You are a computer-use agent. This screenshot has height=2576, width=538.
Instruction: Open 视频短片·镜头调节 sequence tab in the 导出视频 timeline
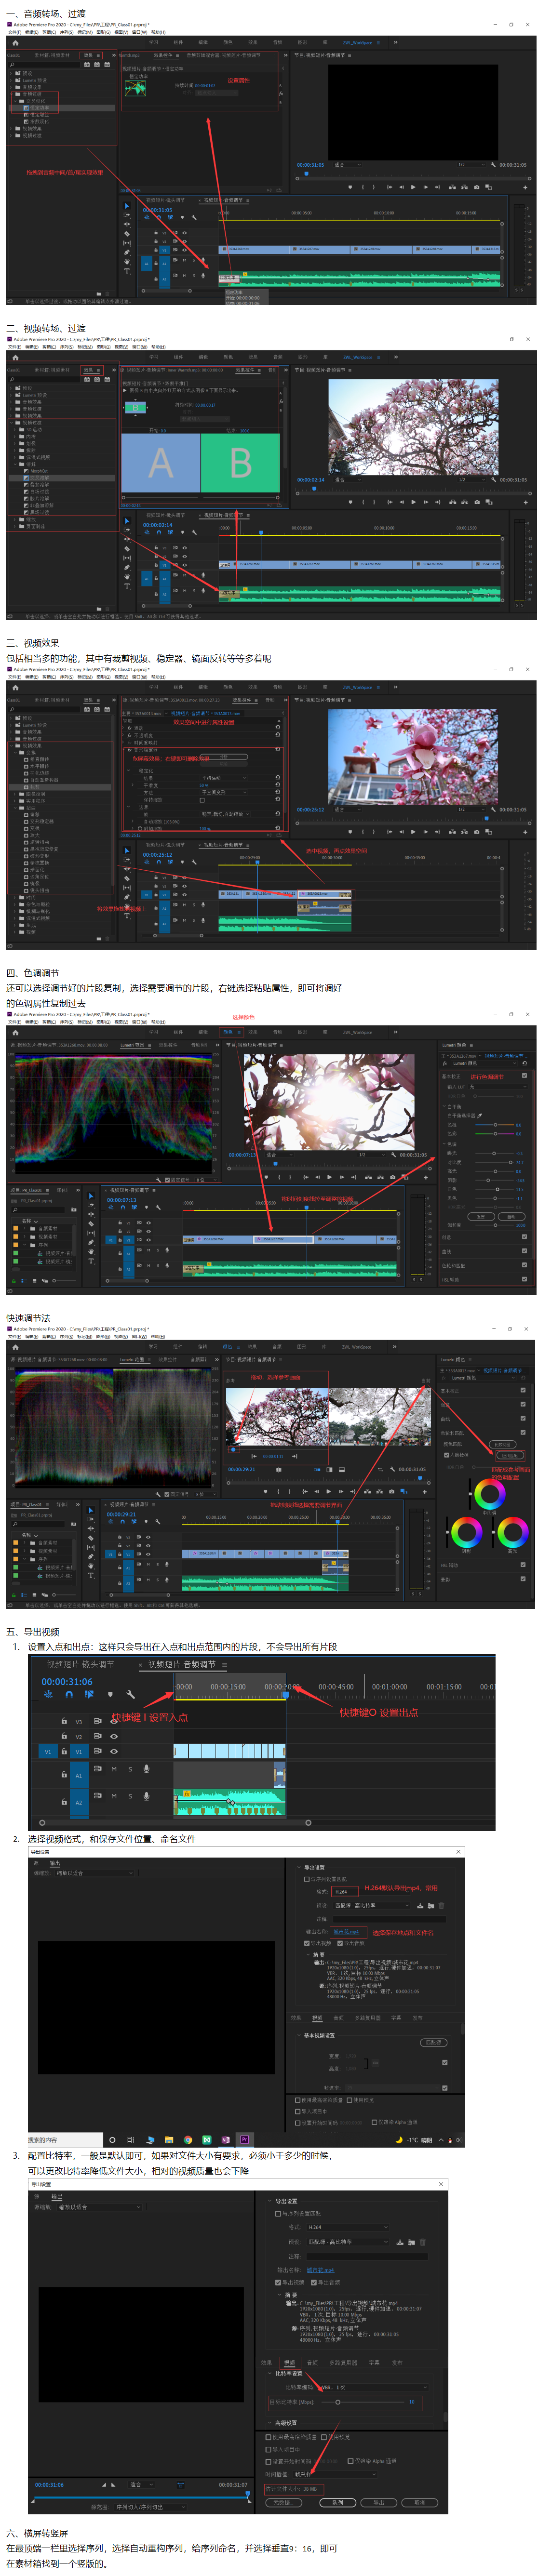tap(80, 1664)
